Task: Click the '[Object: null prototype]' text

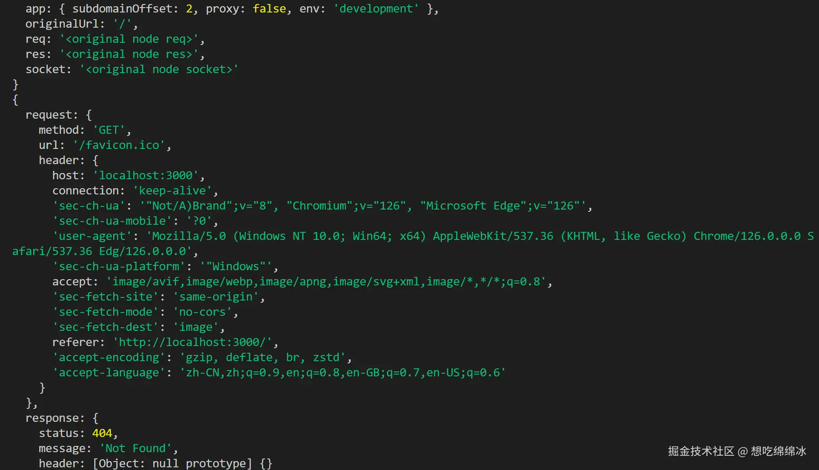Action: tap(172, 464)
